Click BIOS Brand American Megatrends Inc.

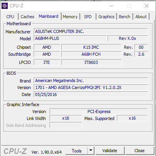91,81
